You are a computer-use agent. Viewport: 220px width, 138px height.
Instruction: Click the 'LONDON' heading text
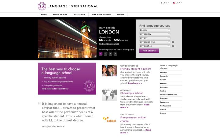(109, 32)
